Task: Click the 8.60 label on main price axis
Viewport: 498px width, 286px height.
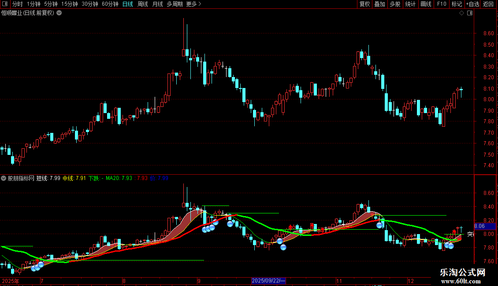Action: [488, 33]
